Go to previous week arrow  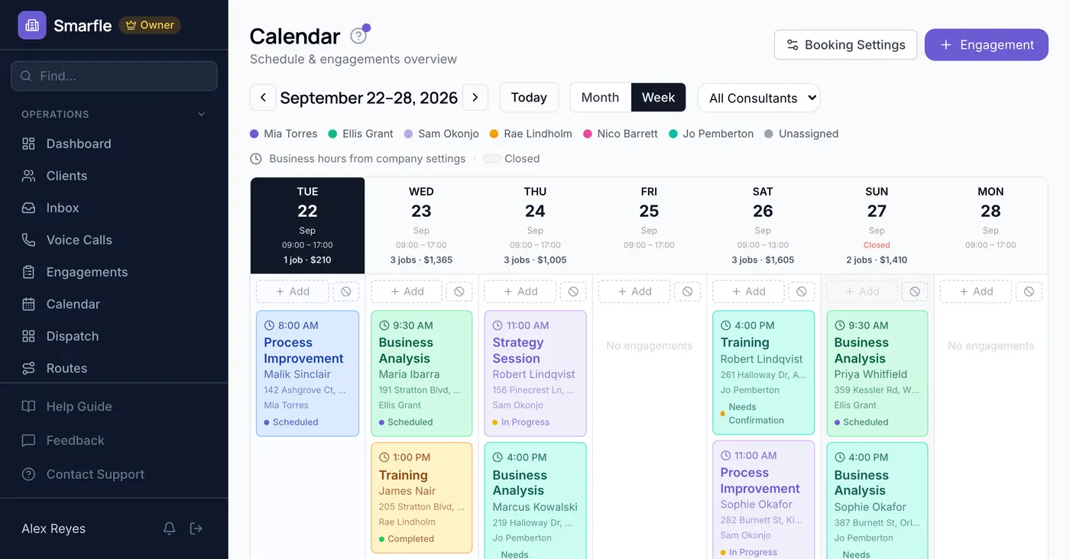pos(263,98)
